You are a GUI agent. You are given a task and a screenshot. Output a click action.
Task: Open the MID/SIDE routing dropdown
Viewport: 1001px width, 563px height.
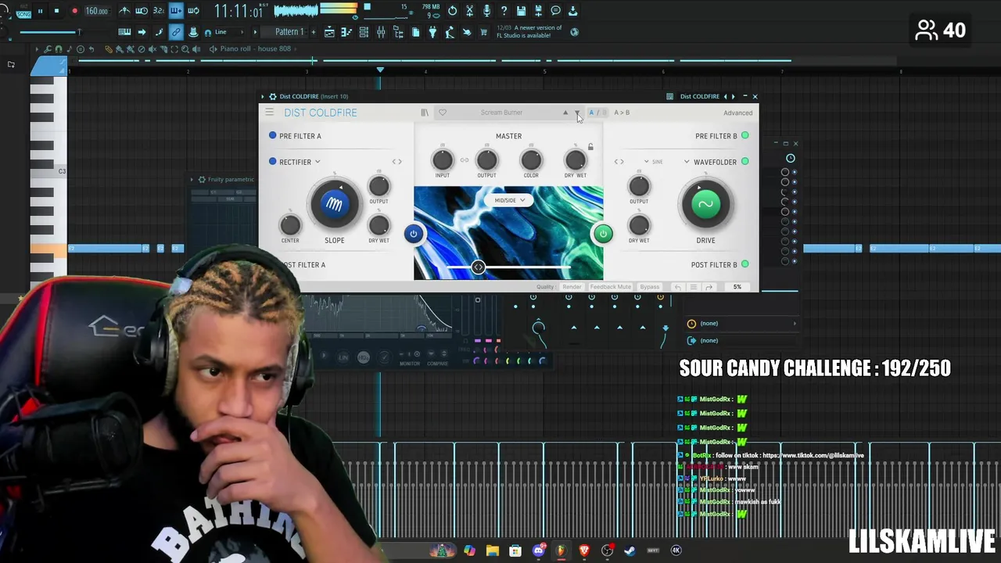click(508, 200)
